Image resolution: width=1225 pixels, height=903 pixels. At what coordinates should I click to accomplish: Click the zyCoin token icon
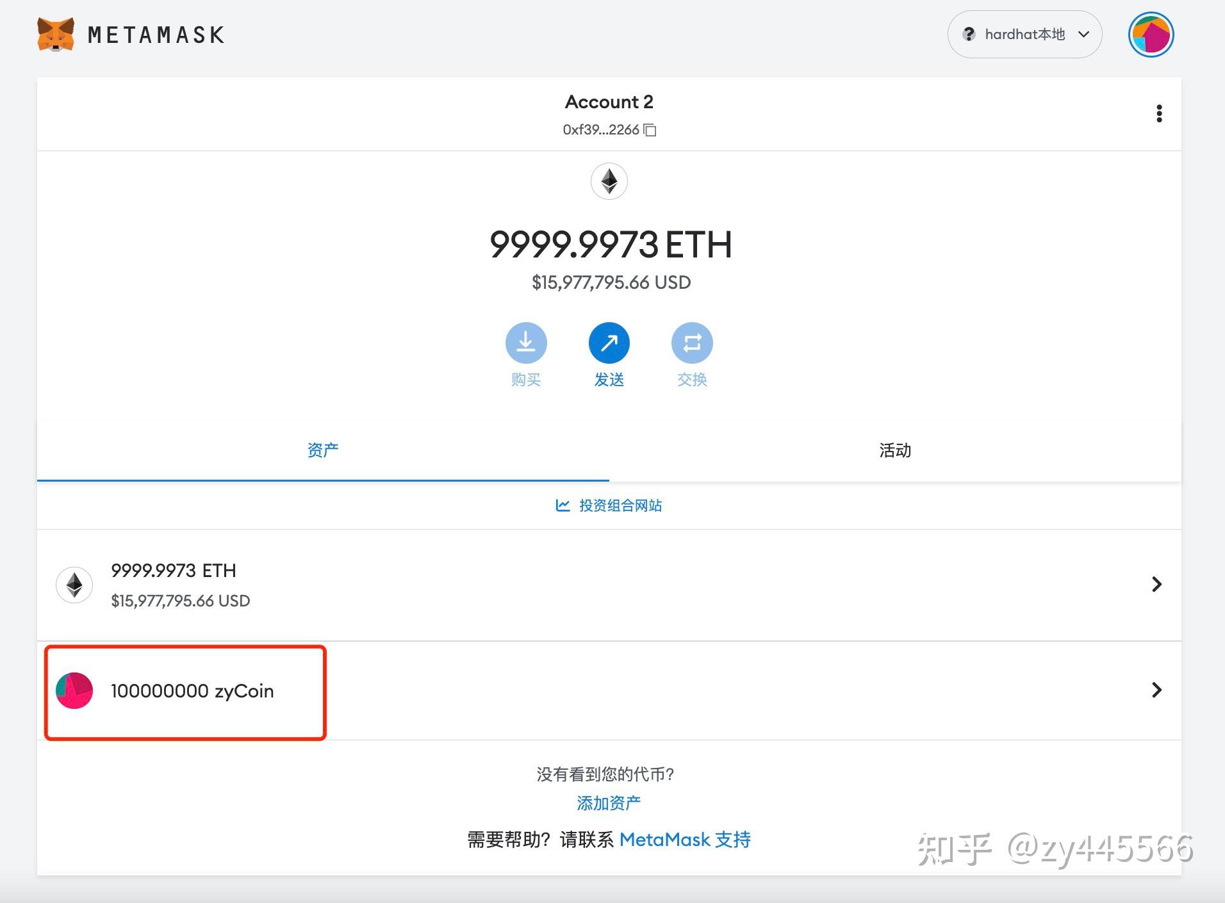point(74,690)
